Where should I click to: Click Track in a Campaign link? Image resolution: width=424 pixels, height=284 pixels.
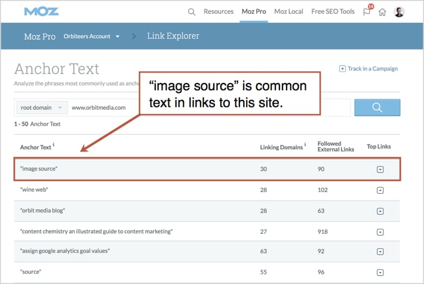(373, 69)
